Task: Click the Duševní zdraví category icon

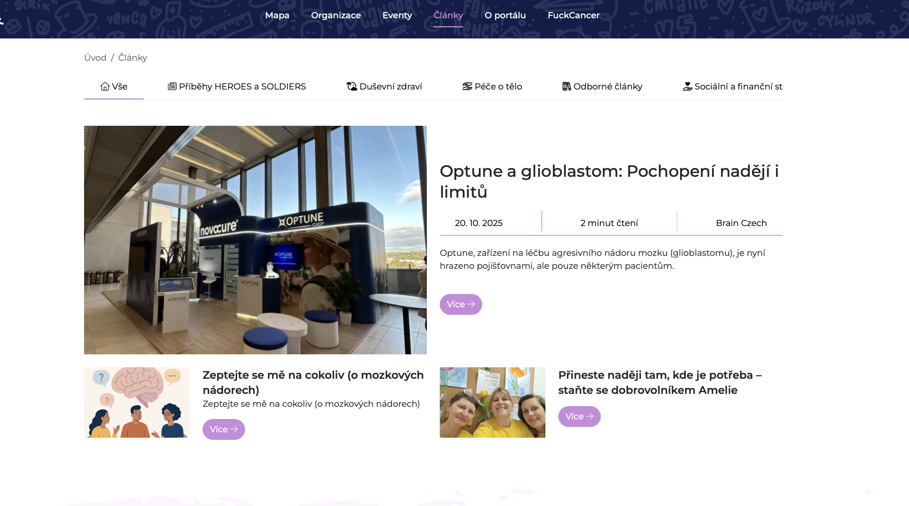Action: [351, 87]
